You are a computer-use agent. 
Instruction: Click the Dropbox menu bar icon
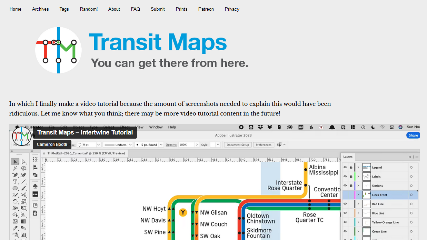pos(260,127)
